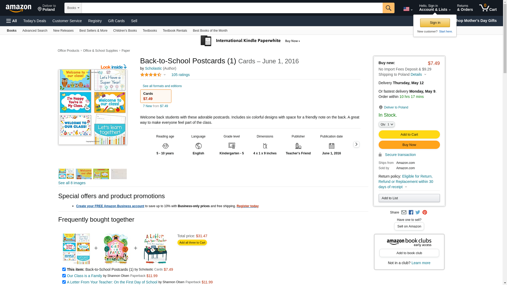
Task: Uncheck 'A Letter From Your Teacher' checkbox
Action: (x=64, y=282)
